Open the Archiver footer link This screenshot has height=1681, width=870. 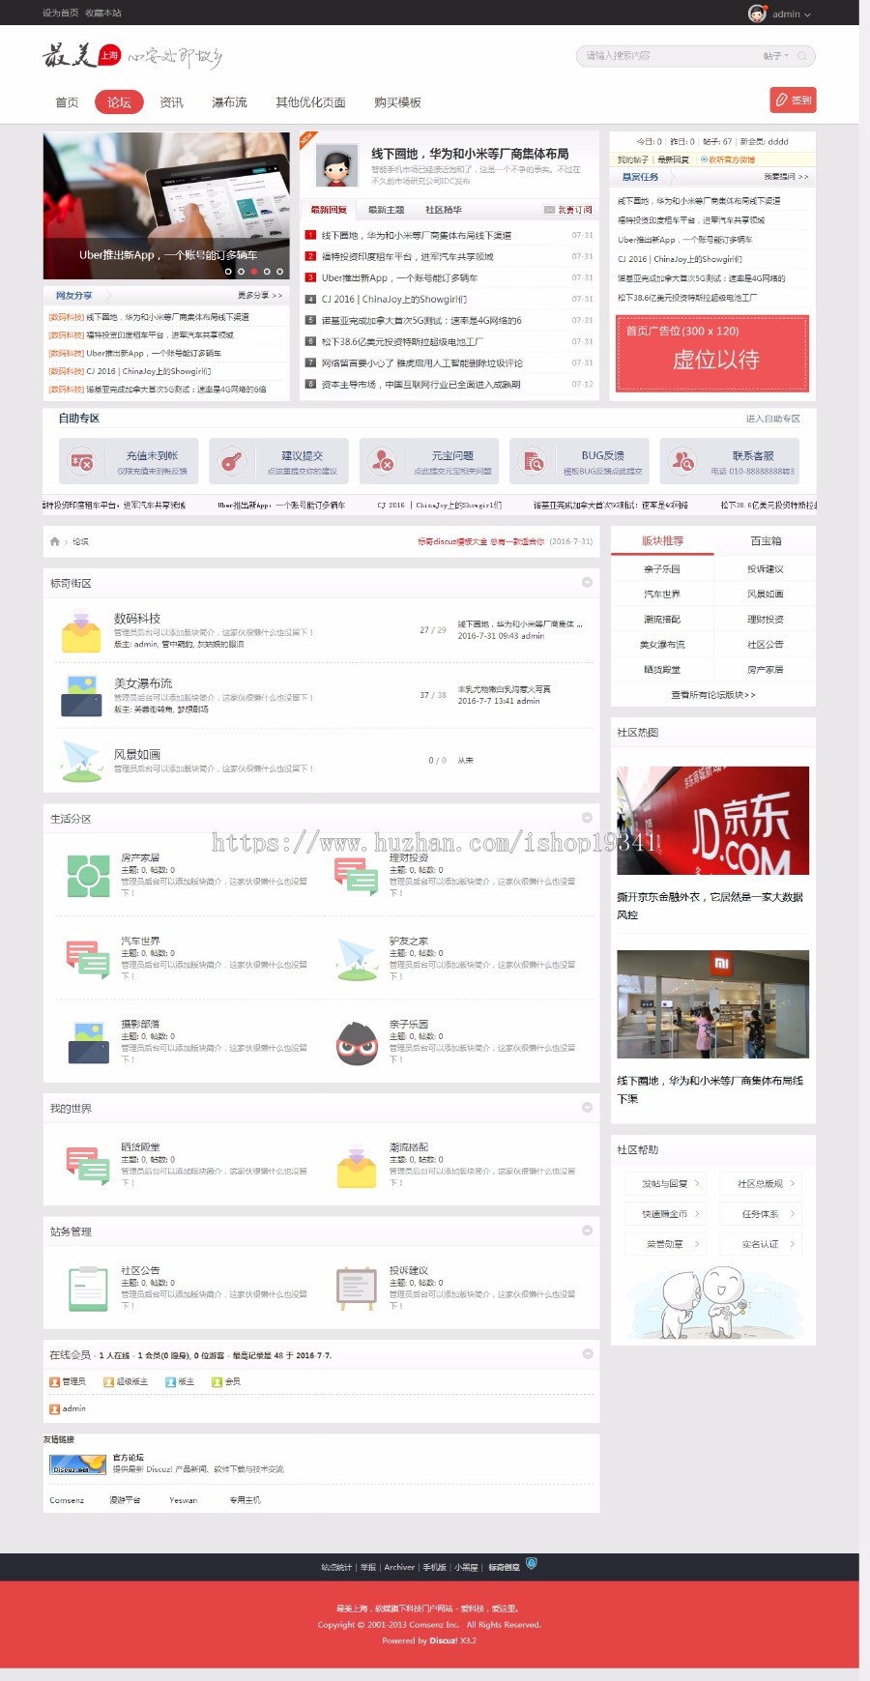point(399,1567)
